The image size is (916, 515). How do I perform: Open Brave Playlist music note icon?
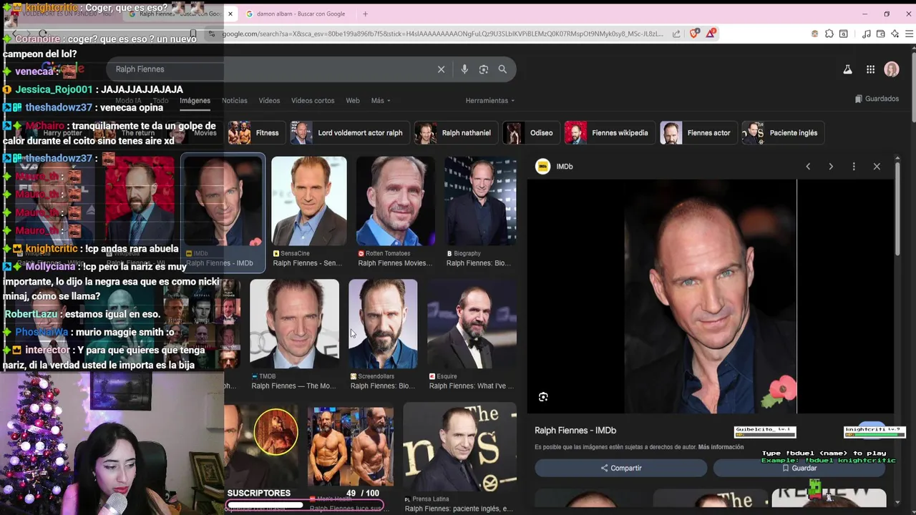tap(866, 34)
